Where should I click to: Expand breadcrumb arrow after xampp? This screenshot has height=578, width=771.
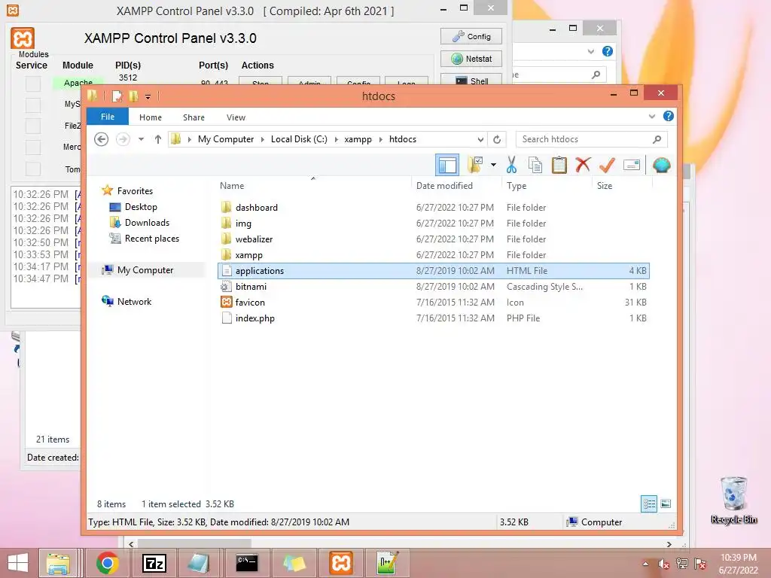[380, 139]
